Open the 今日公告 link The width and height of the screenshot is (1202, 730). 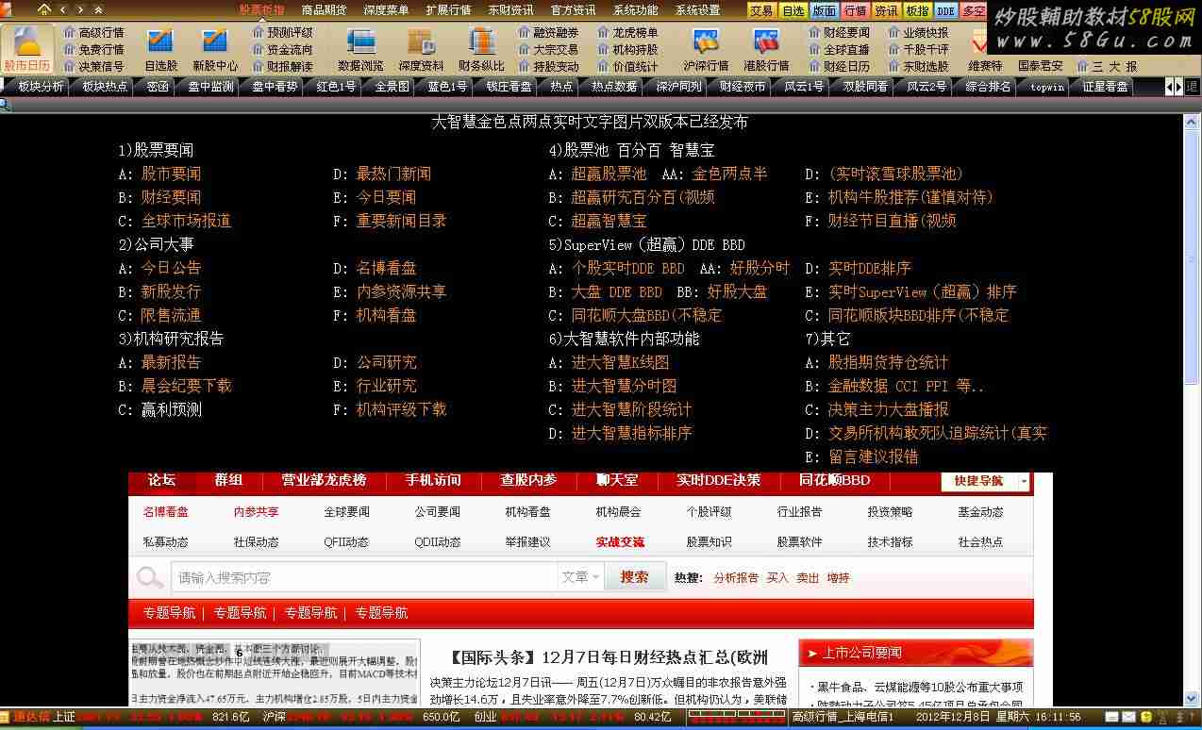click(171, 268)
